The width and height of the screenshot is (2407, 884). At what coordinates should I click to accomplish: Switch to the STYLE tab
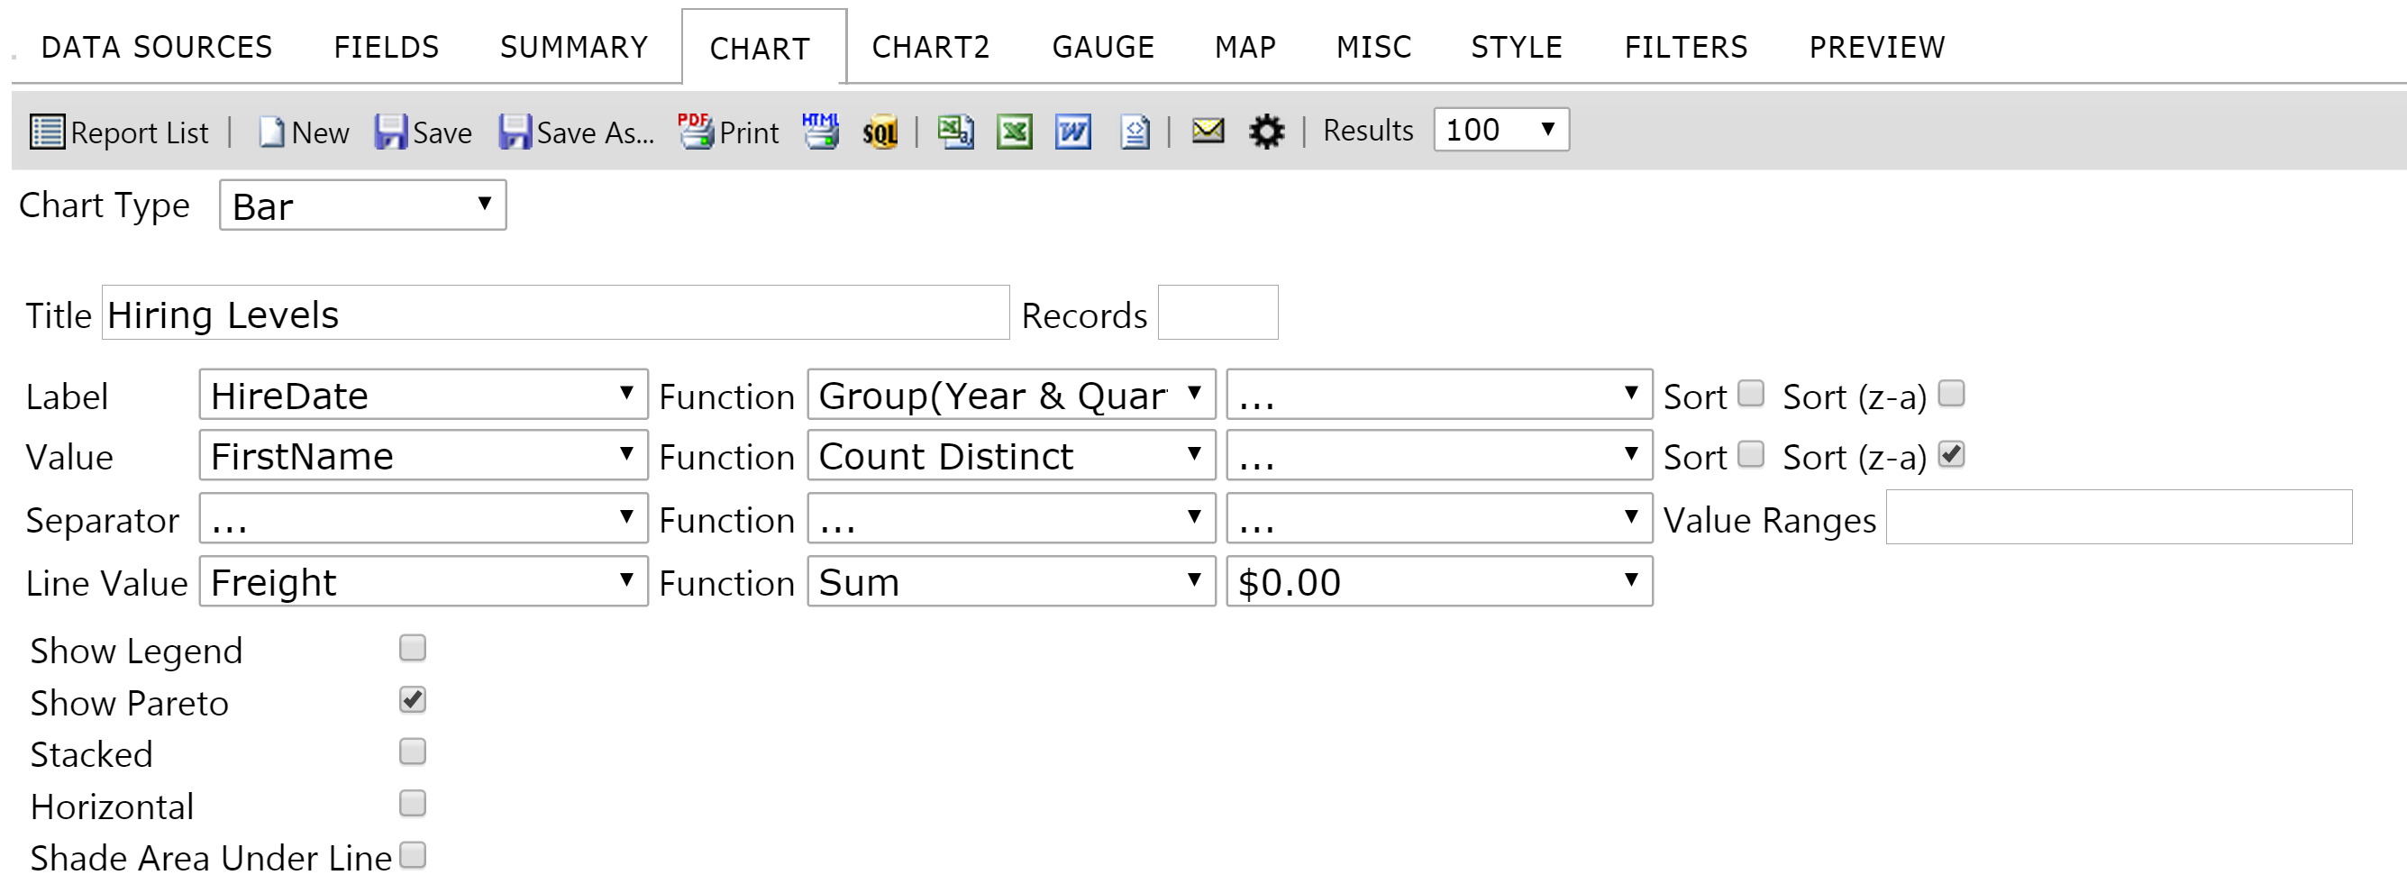[1517, 47]
